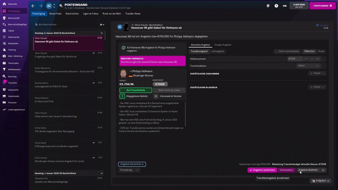Open Med. Abteilung medical icon
The image size is (338, 190).
pyautogui.click(x=4, y=56)
